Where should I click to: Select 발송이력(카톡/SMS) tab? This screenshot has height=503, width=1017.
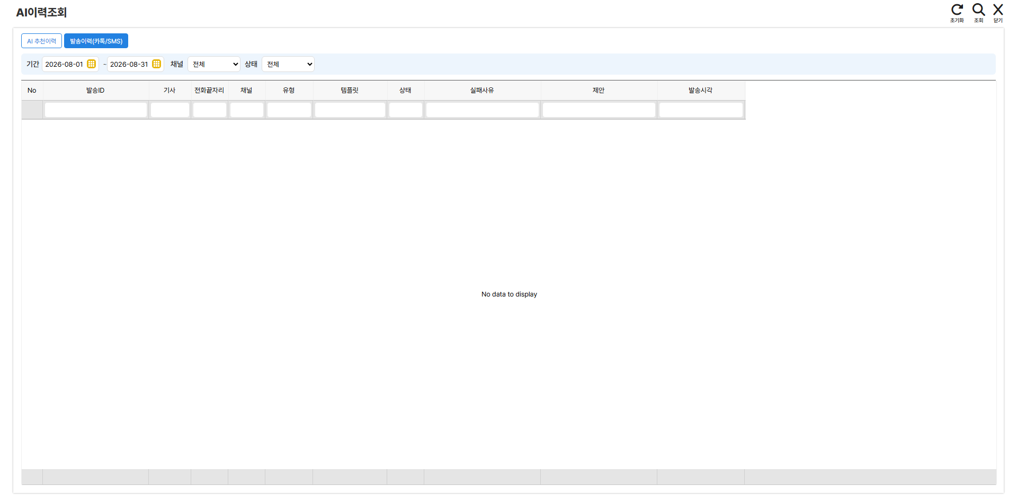click(96, 41)
